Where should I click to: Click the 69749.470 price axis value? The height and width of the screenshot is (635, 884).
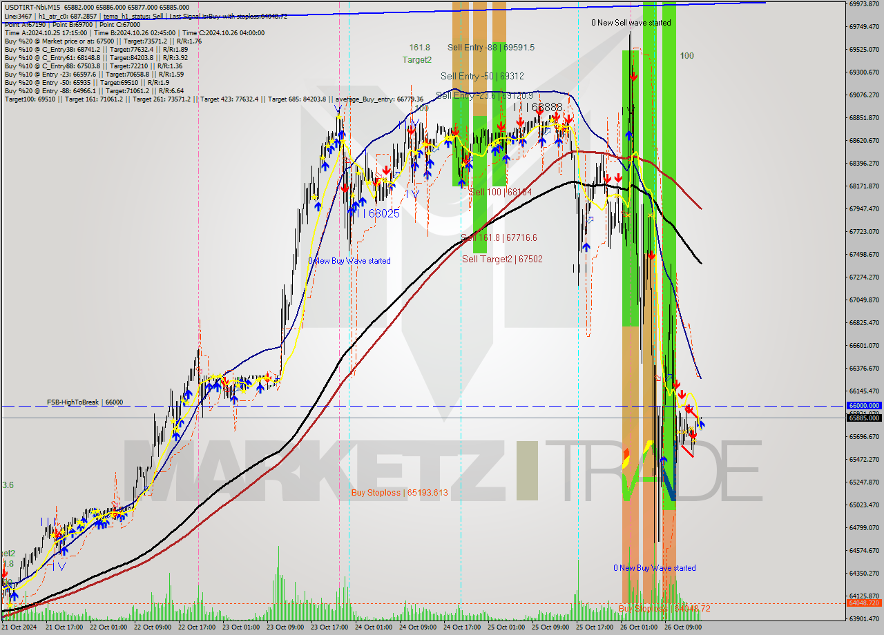pos(864,27)
